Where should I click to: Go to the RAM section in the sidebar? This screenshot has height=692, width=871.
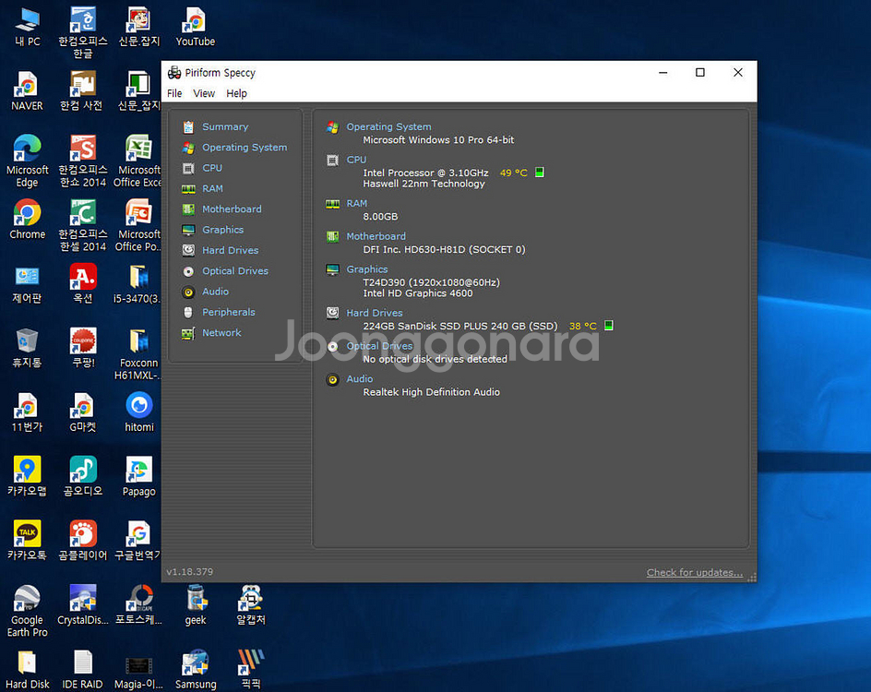[213, 188]
